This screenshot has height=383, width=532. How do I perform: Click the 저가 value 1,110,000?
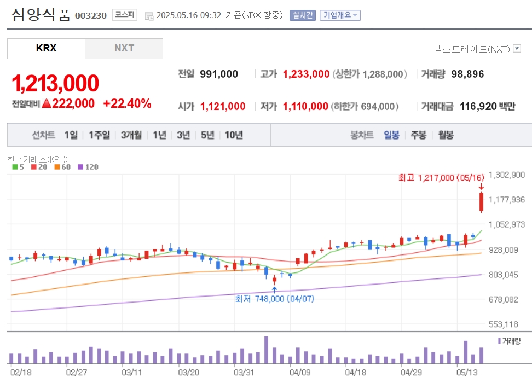point(305,107)
